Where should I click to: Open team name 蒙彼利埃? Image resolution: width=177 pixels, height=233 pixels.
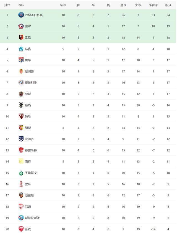pyautogui.click(x=31, y=83)
